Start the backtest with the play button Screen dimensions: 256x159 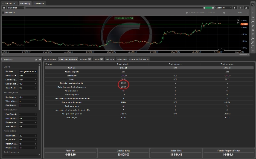click(235, 8)
